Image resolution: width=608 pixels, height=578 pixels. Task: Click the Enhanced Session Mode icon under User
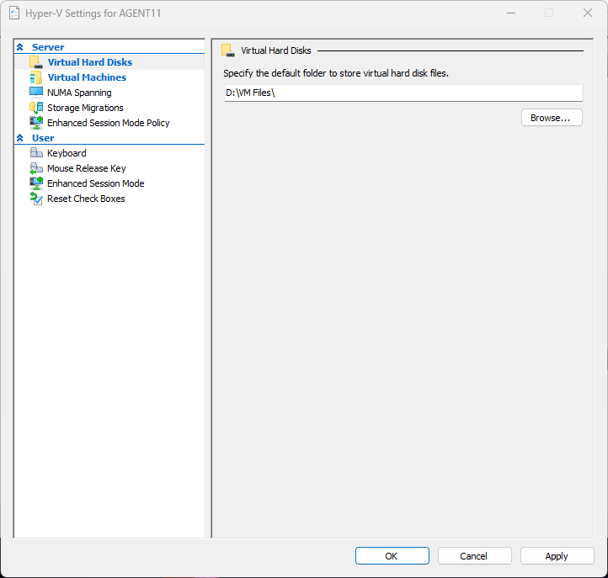pos(35,183)
